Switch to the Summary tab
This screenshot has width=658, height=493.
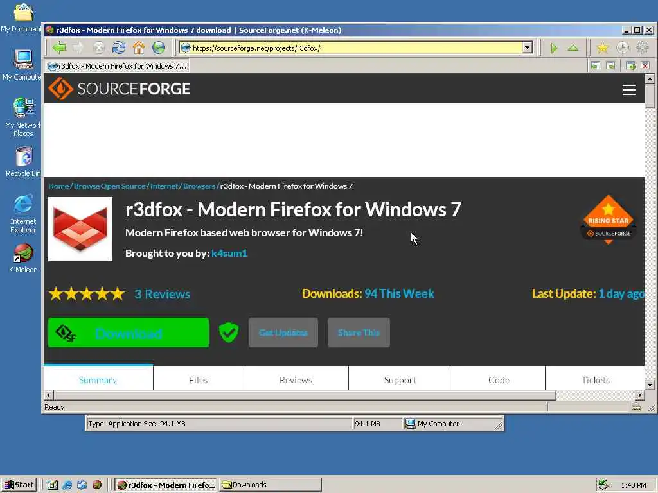[98, 380]
